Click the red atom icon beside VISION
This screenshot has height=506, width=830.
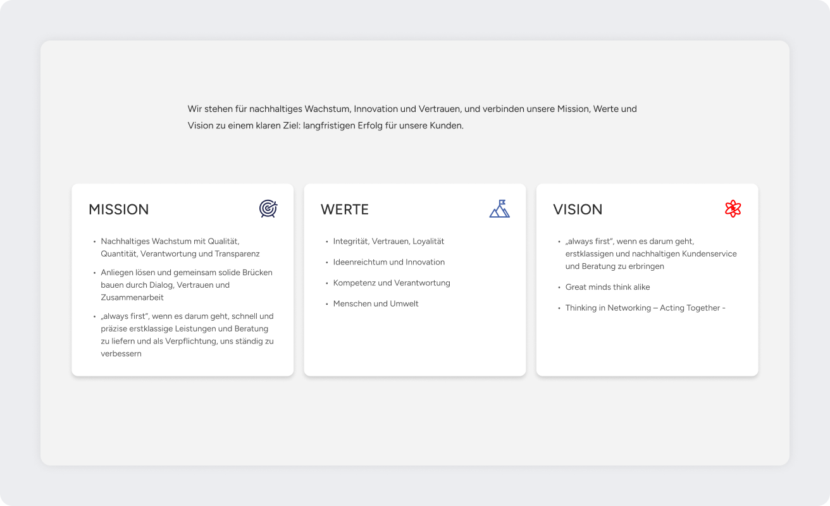coord(733,209)
